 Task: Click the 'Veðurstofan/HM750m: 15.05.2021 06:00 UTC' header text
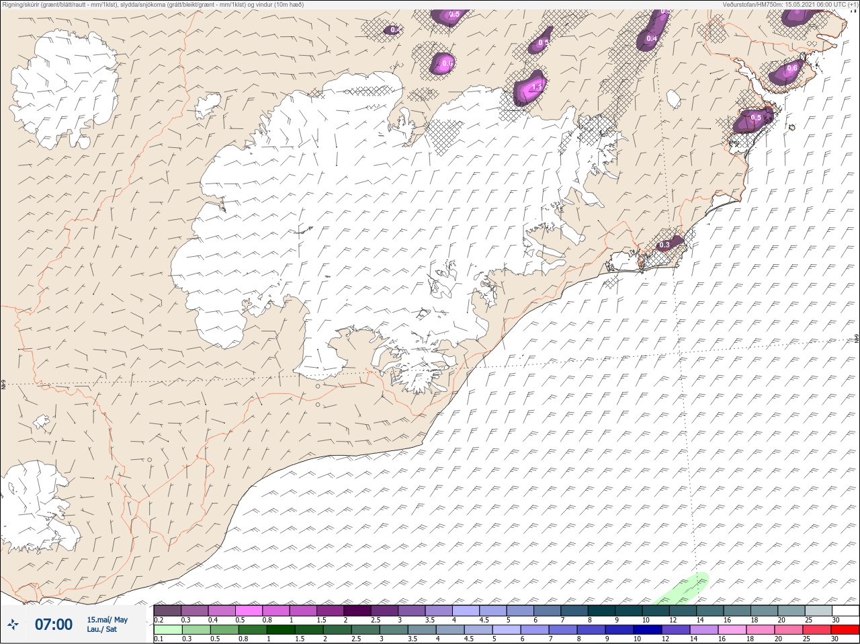789,5
